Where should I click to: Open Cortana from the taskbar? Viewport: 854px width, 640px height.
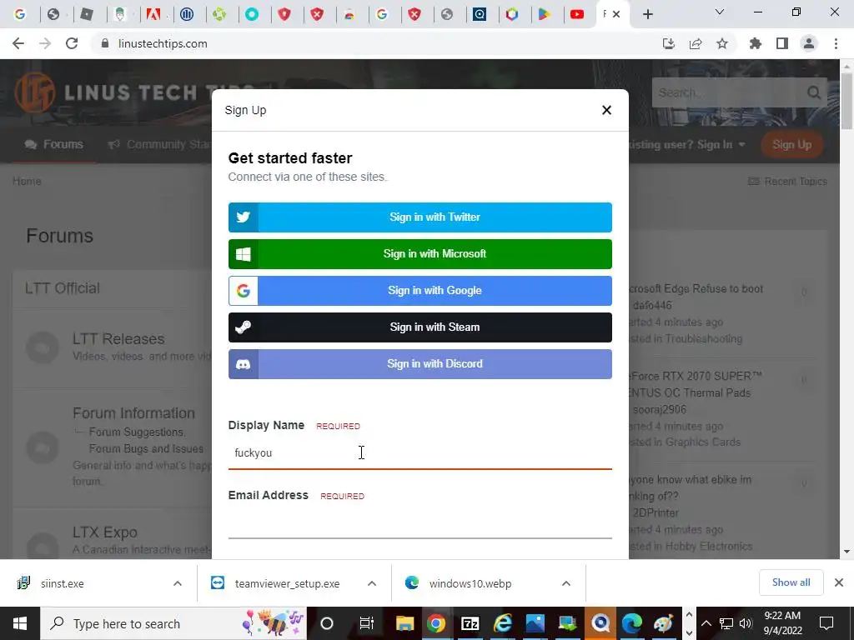click(327, 623)
